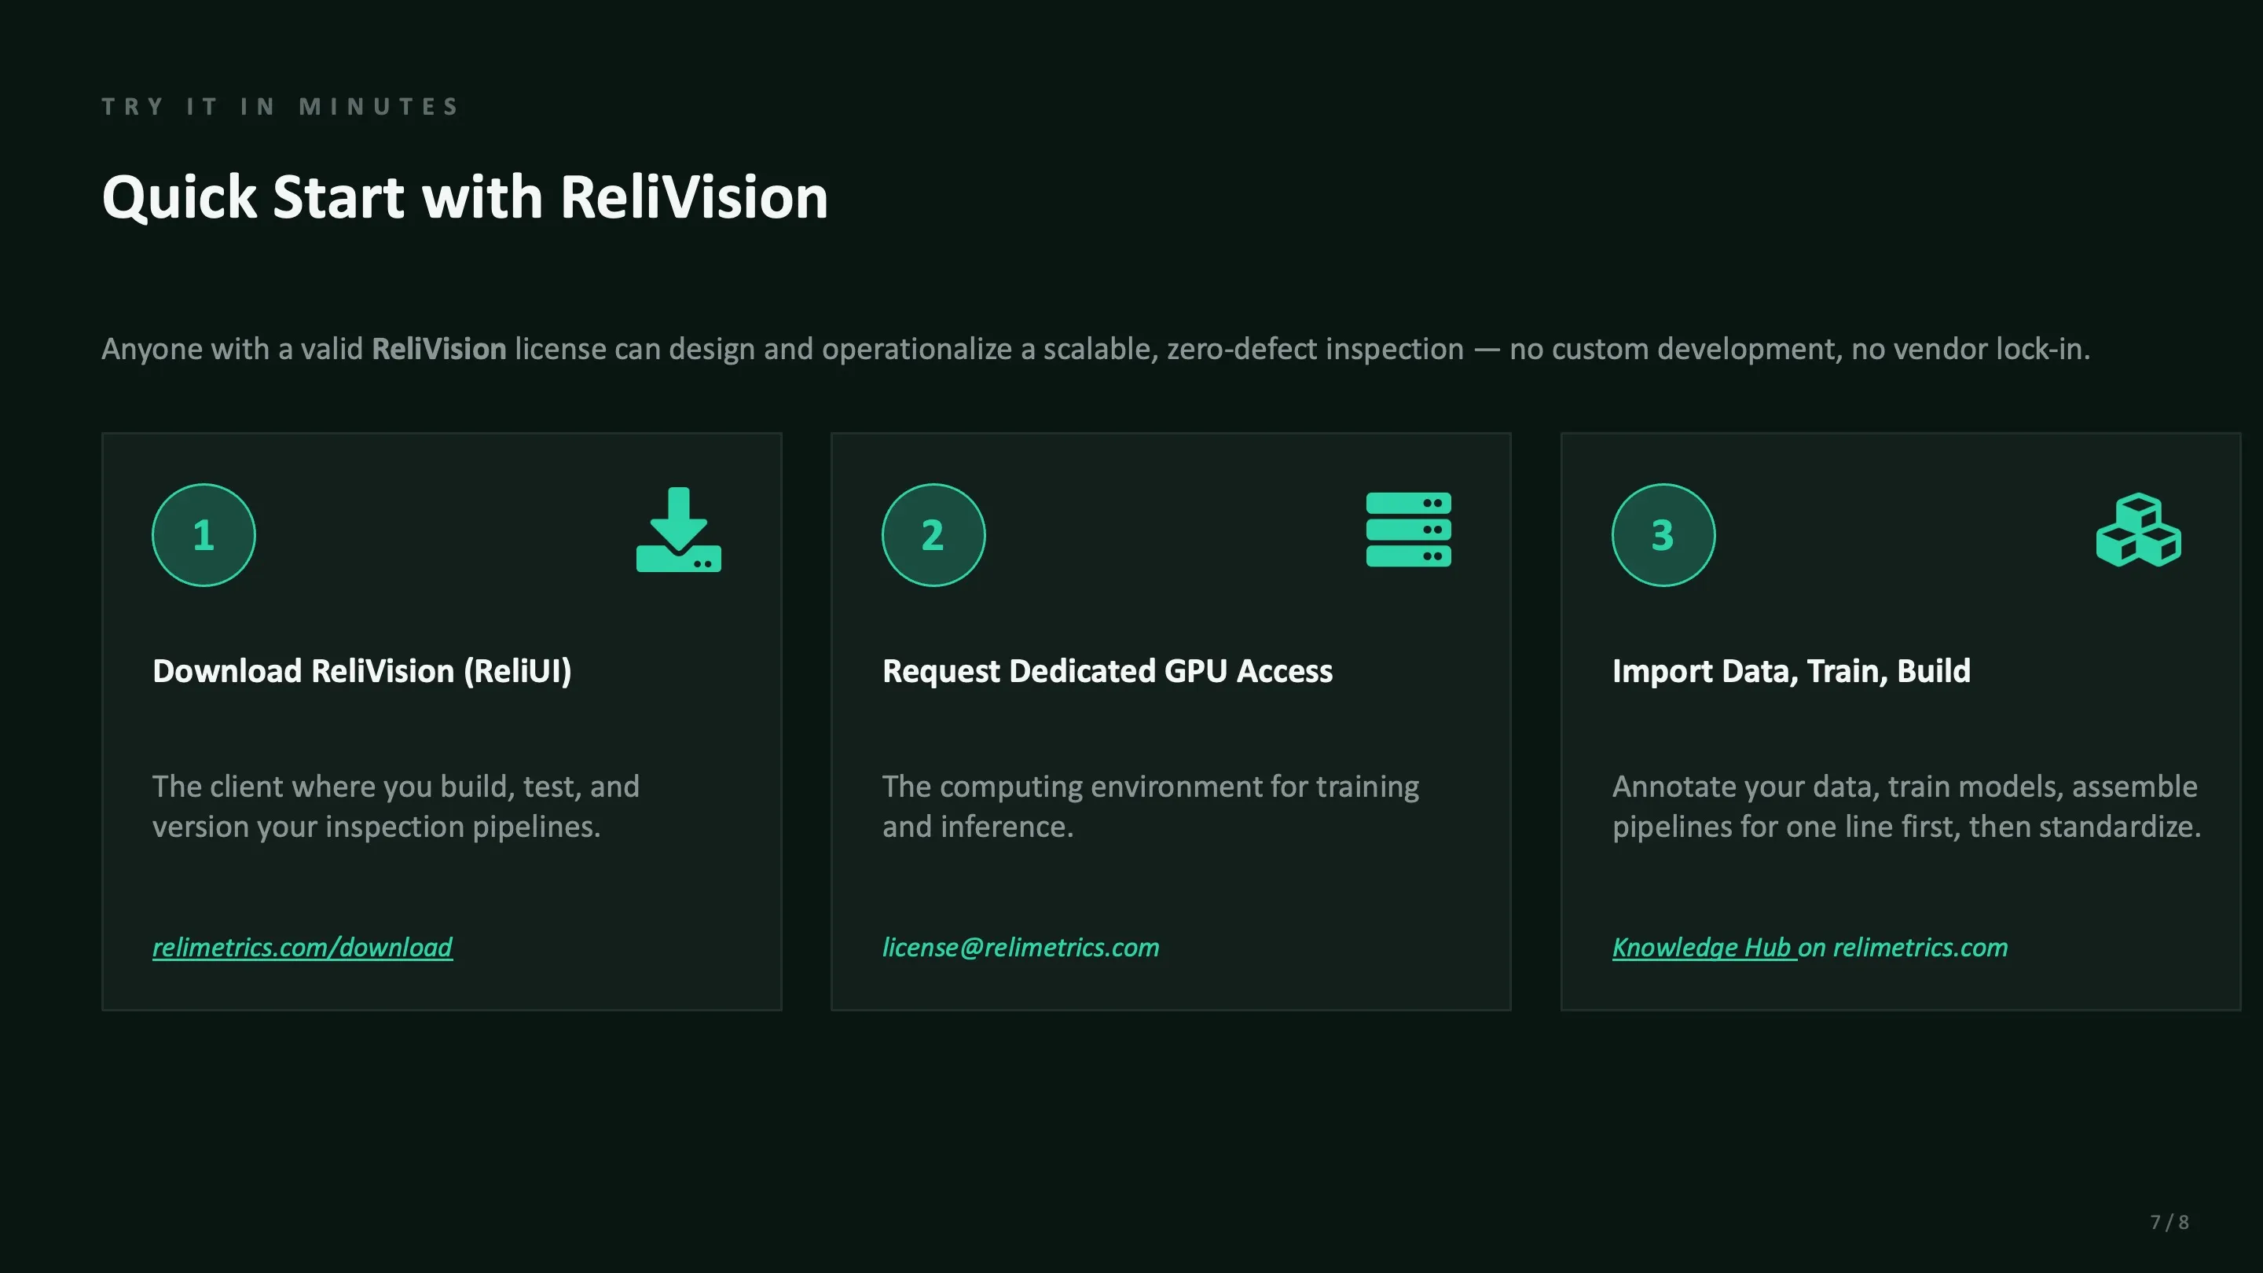Open the relimetrics.com/download link

pyautogui.click(x=303, y=947)
